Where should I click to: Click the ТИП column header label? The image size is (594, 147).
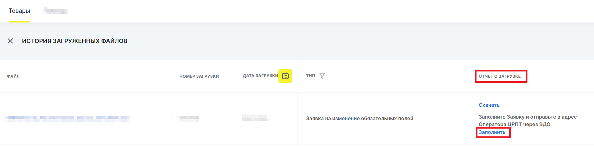tap(311, 76)
